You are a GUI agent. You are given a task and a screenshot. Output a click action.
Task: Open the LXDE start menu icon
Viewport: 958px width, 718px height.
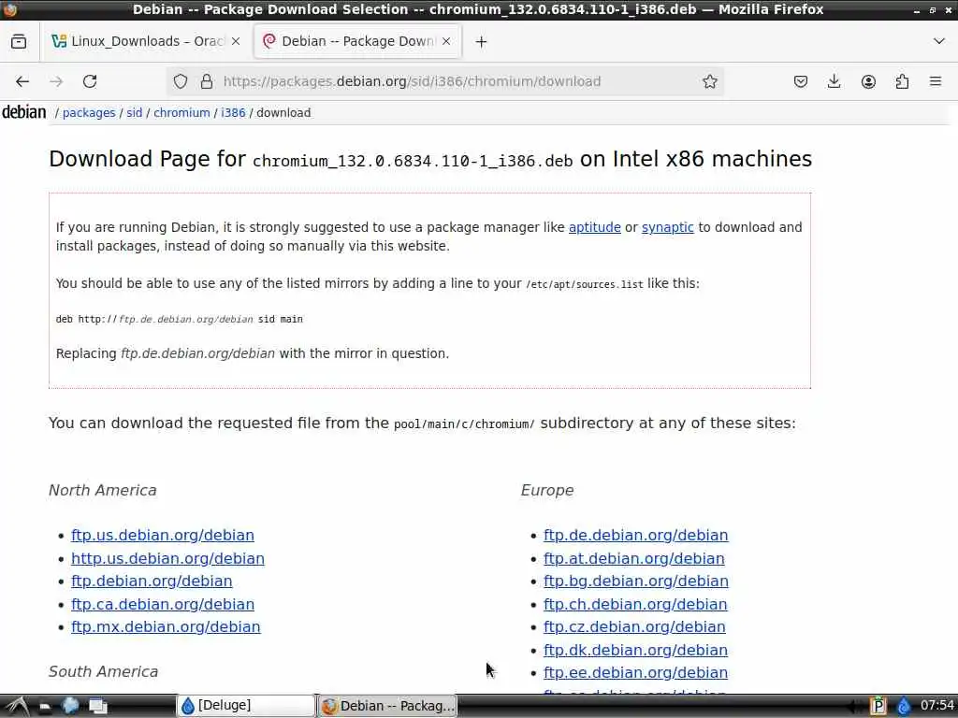(x=17, y=707)
